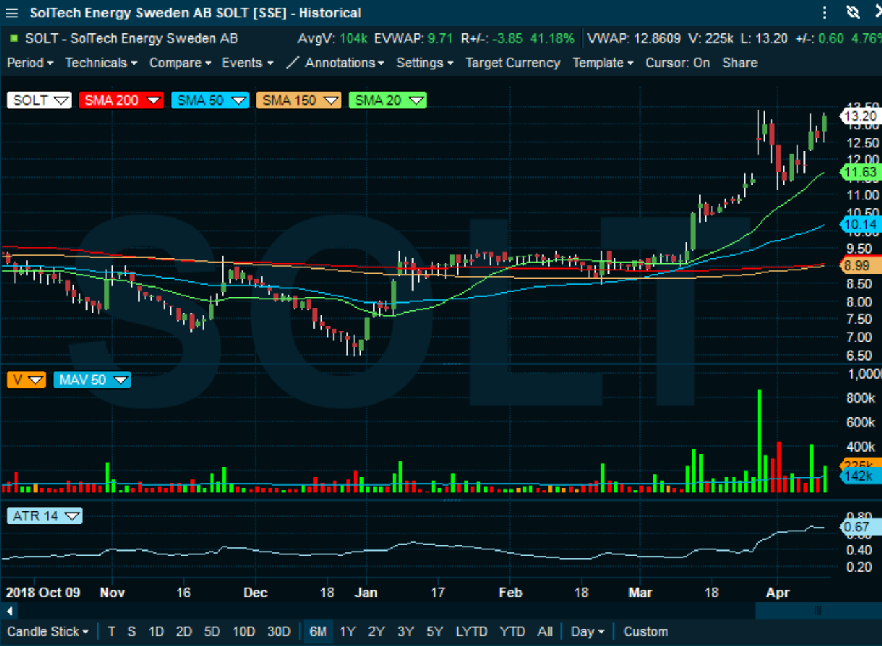Click the "AvgV: 104k" statistic
This screenshot has width=882, height=646.
(x=332, y=38)
